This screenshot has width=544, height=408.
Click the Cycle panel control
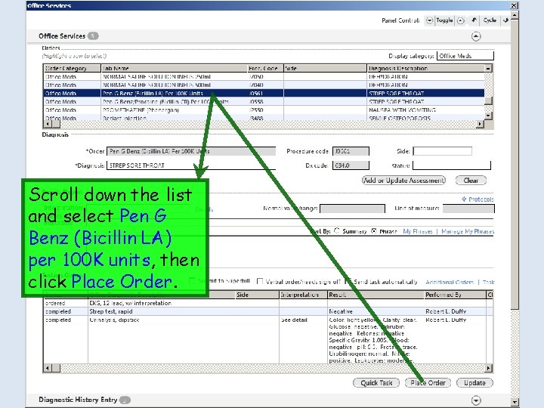tap(490, 20)
